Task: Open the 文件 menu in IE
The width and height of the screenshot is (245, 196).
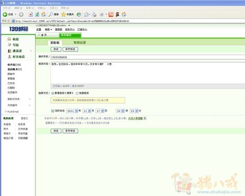Action: [x=7, y=8]
